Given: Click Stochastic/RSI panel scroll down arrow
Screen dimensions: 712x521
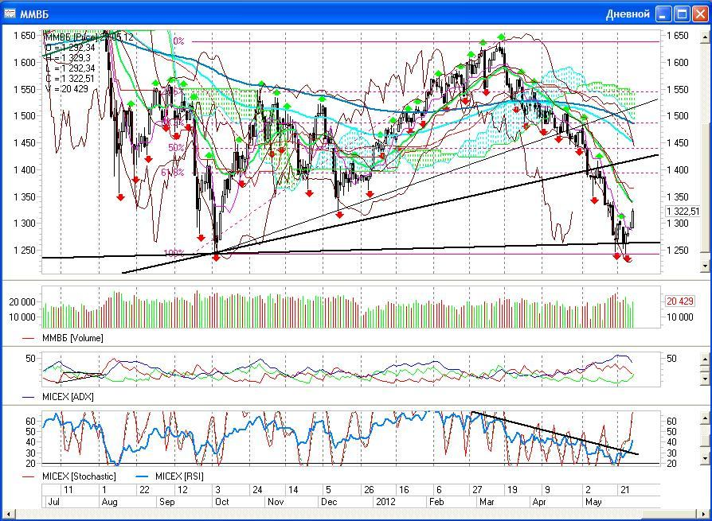Looking at the screenshot, I should [x=706, y=459].
